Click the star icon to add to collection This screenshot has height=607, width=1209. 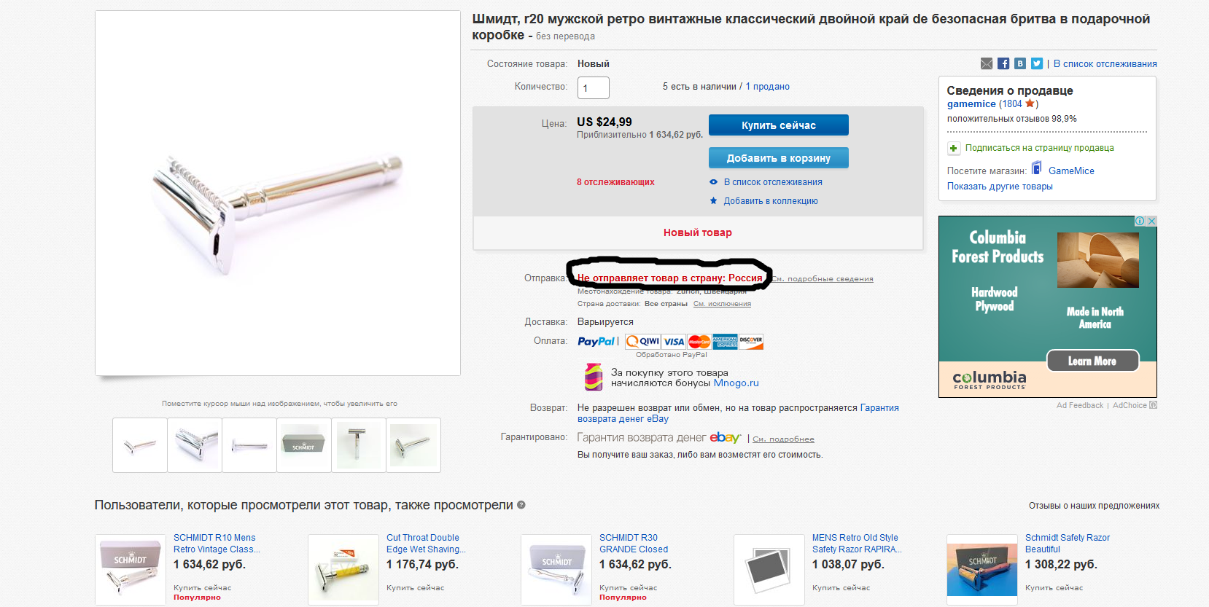[714, 201]
